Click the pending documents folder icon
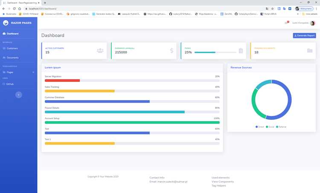320x193 pixels. pos(310,51)
